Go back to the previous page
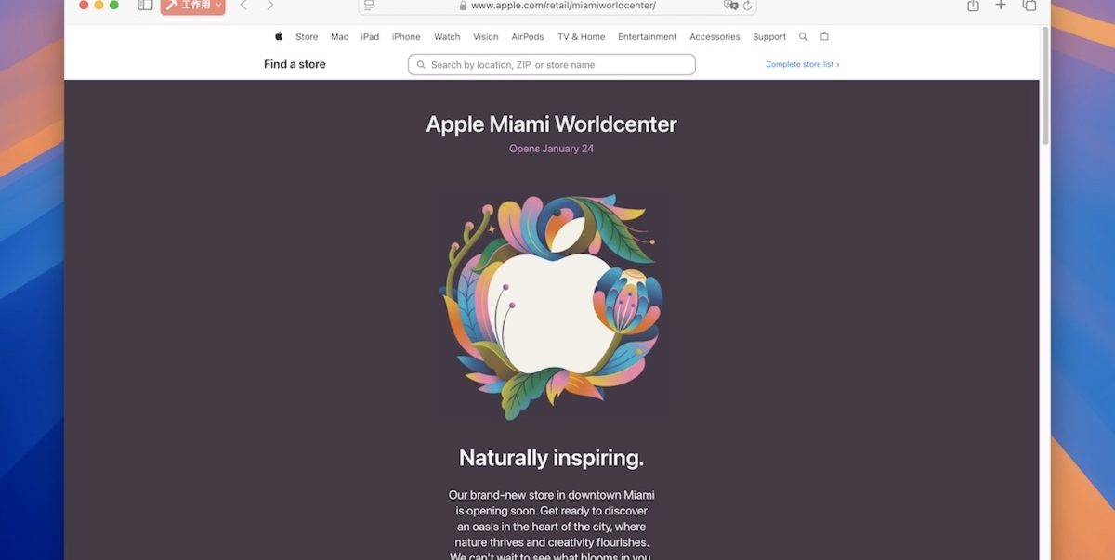1115x560 pixels. pos(243,6)
